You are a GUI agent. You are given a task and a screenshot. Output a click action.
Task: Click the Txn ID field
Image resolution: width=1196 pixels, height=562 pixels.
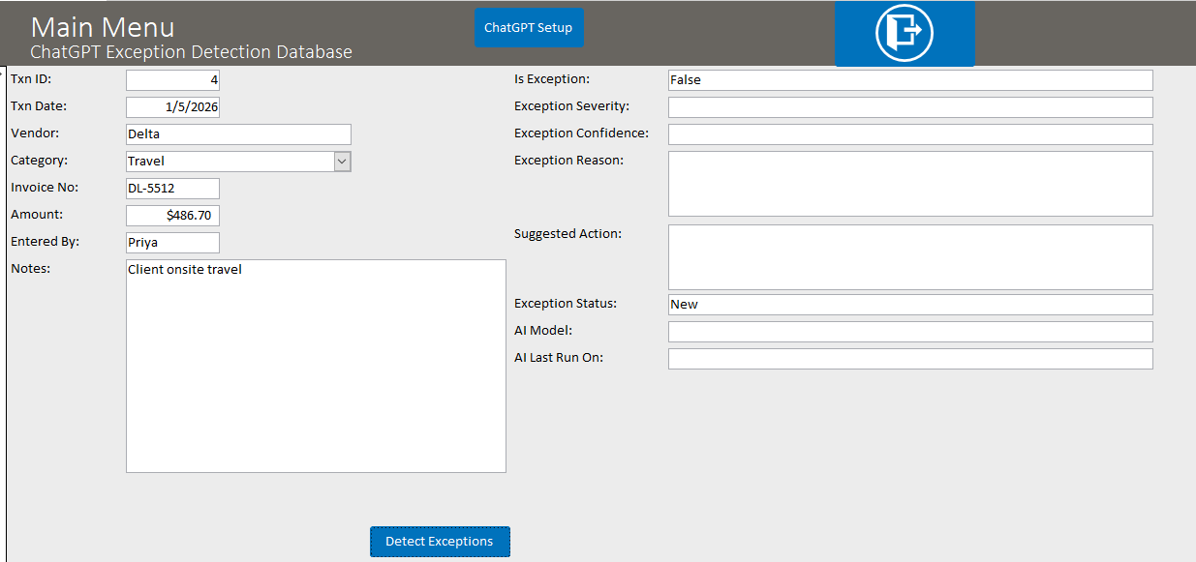(172, 80)
